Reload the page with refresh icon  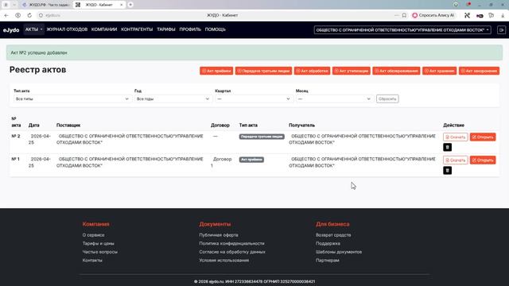(29, 15)
